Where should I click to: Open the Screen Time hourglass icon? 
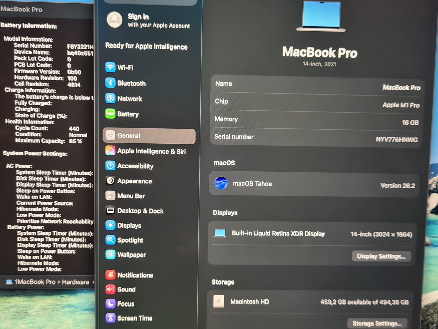110,318
